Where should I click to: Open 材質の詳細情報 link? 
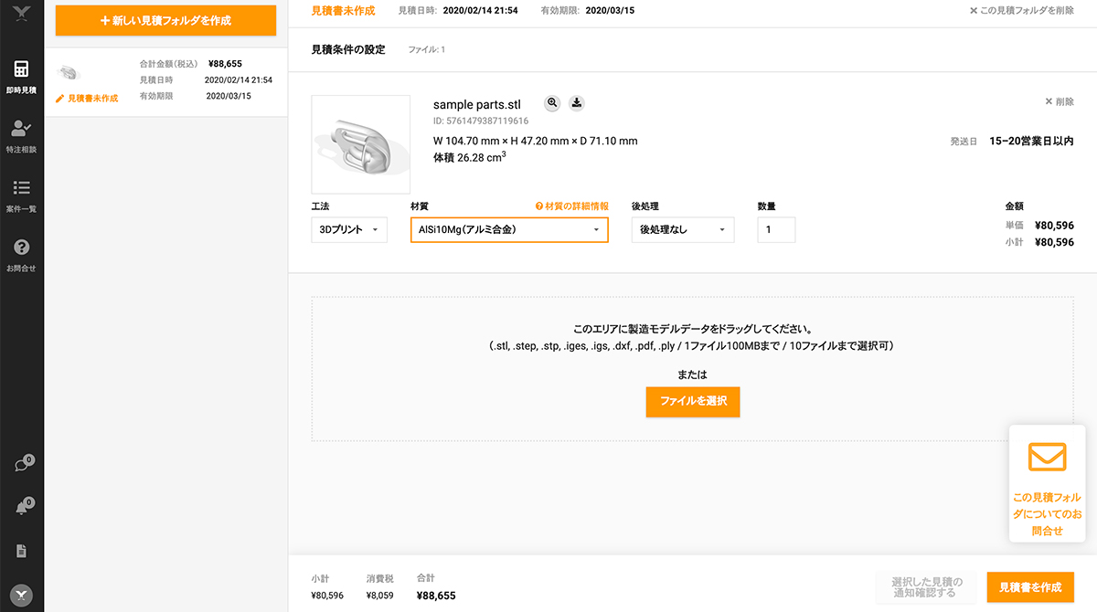click(x=571, y=206)
